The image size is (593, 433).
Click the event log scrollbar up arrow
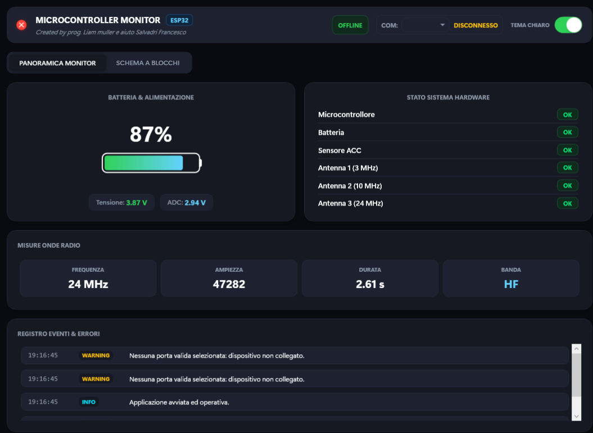coord(576,349)
